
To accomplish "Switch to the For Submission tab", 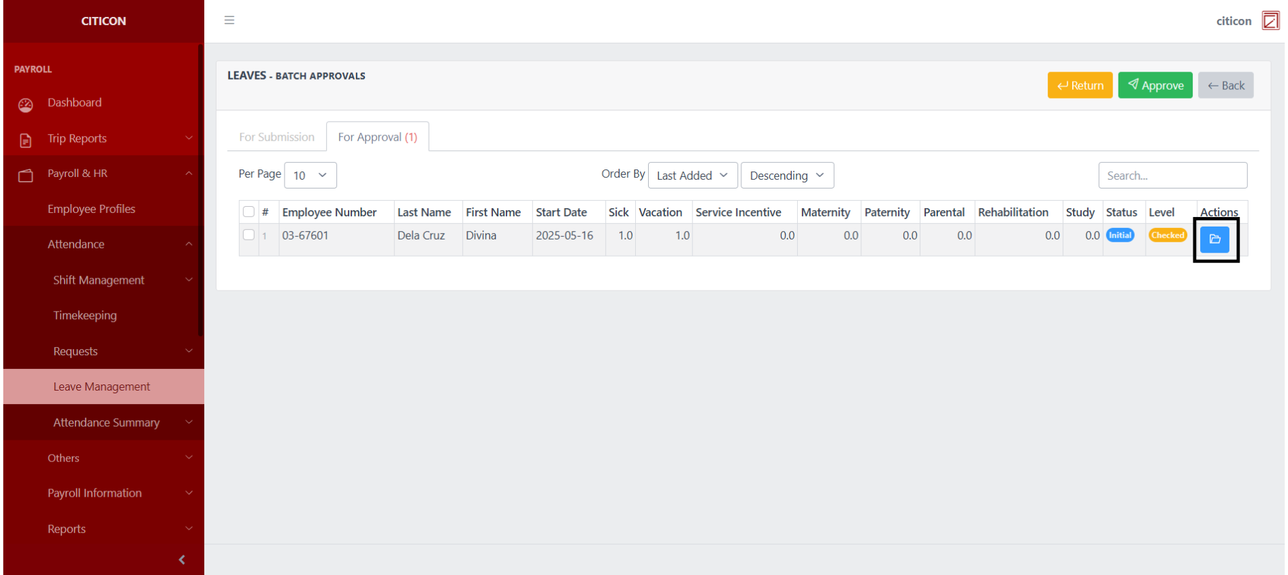I will point(276,137).
